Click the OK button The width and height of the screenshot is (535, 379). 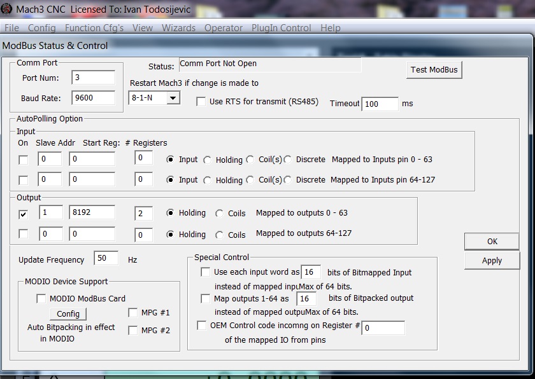click(x=492, y=242)
